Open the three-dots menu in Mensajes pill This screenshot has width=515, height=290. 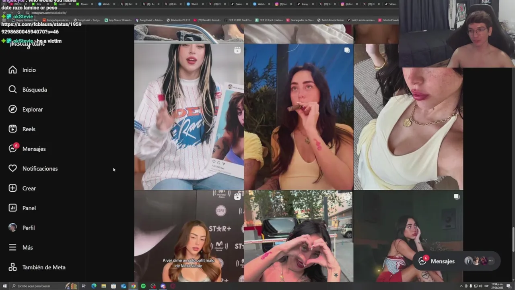pos(490,261)
